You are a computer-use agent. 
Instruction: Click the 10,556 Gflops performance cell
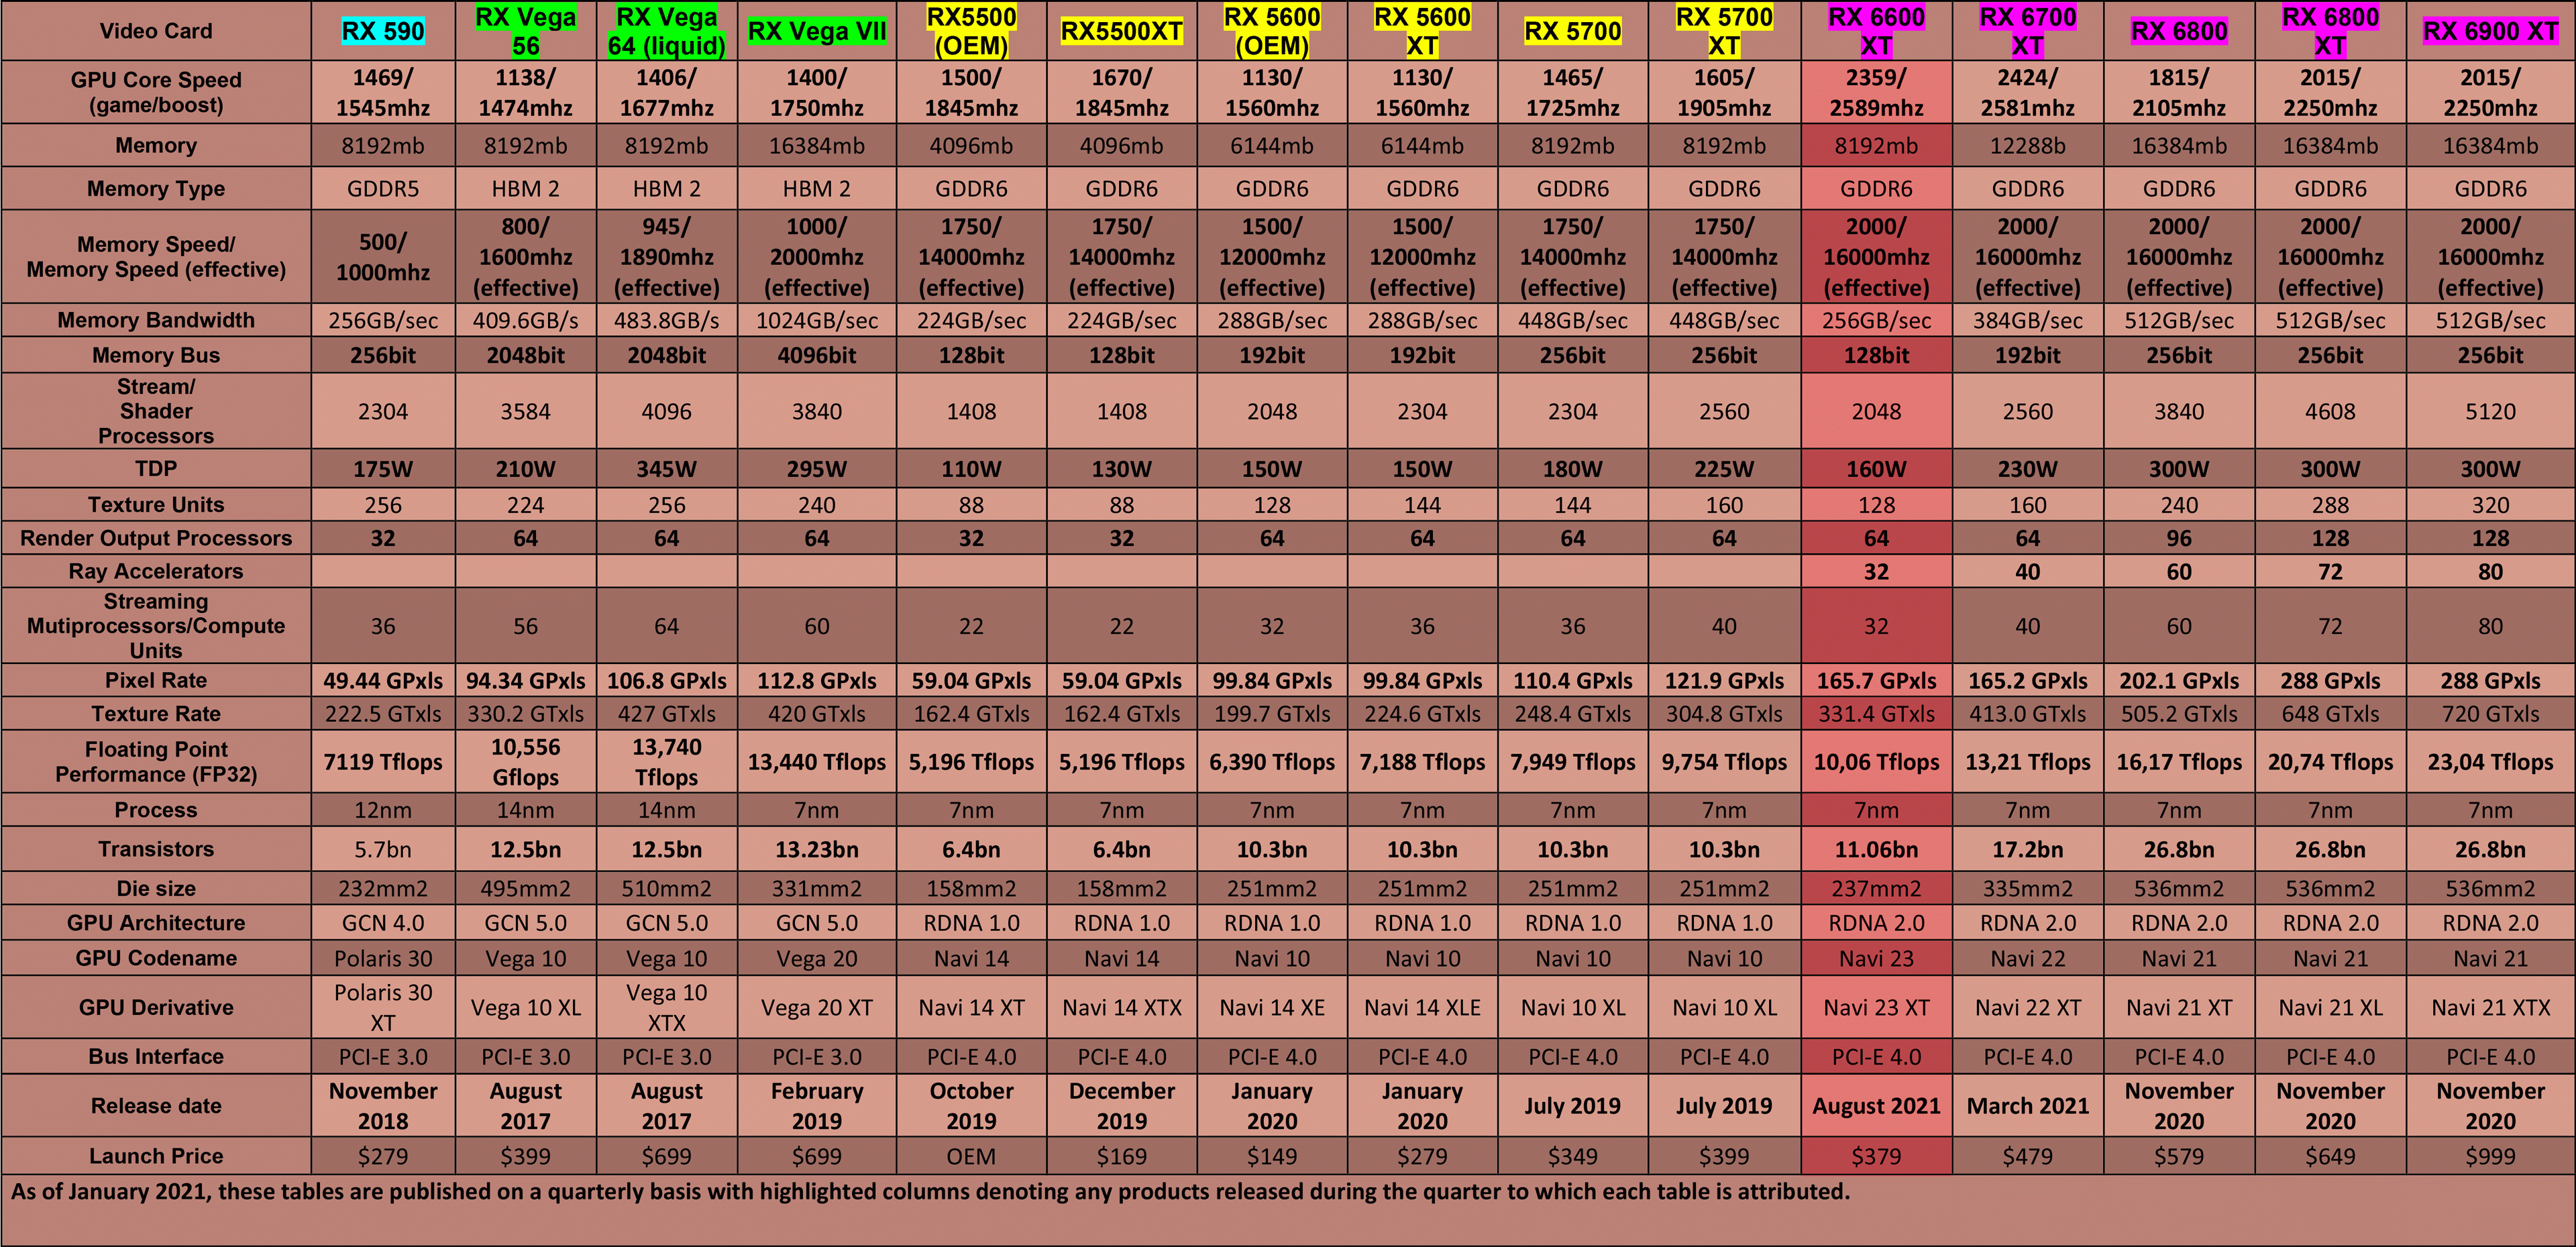point(525,761)
